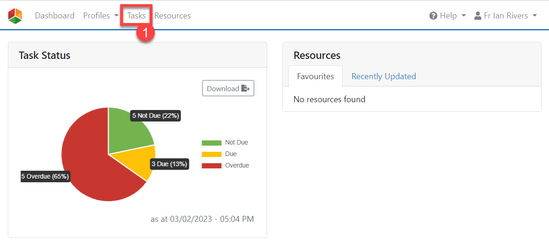Click the colorful cube app logo
Image resolution: width=549 pixels, height=243 pixels.
tap(15, 16)
